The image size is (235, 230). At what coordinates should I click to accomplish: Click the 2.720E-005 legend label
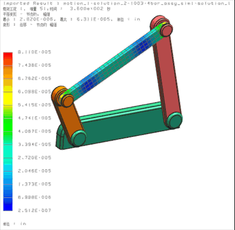[34, 158]
